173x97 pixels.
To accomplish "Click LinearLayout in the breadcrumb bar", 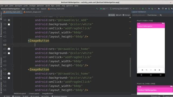I will (x=34, y=93).
